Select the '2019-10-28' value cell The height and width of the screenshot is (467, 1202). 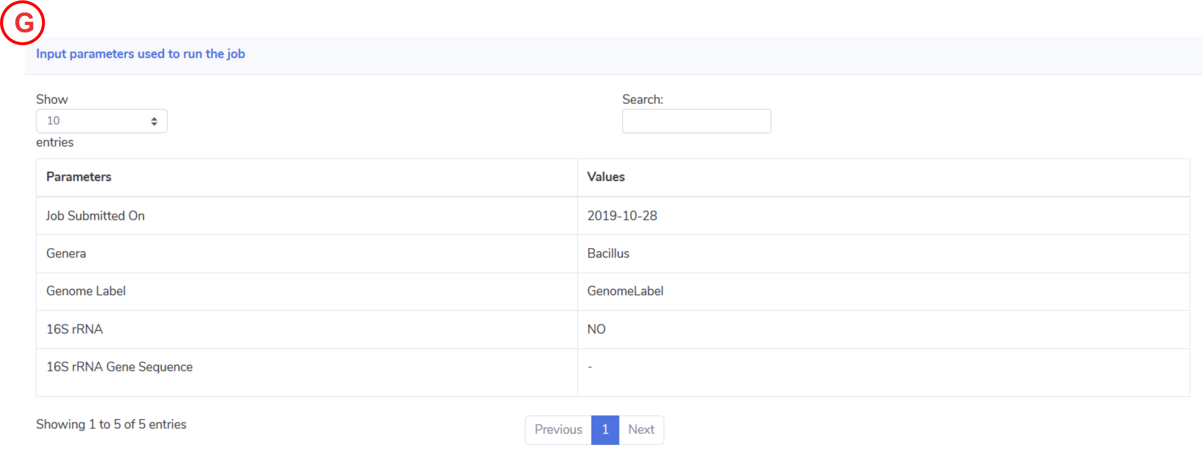pyautogui.click(x=883, y=216)
